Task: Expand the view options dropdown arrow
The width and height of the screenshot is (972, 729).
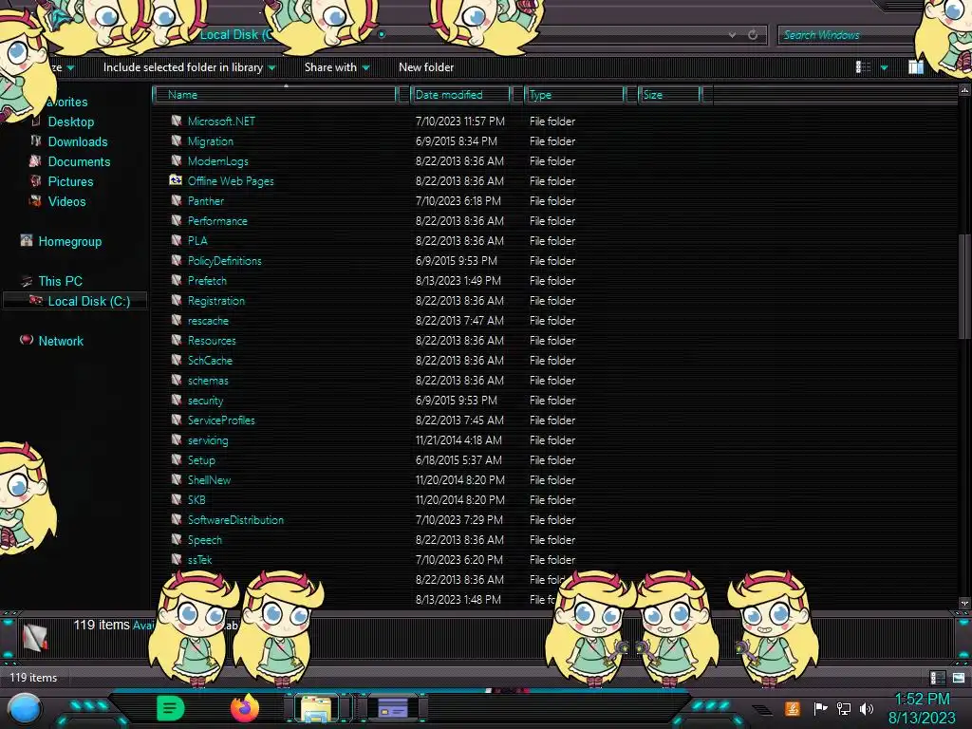Action: coord(884,67)
